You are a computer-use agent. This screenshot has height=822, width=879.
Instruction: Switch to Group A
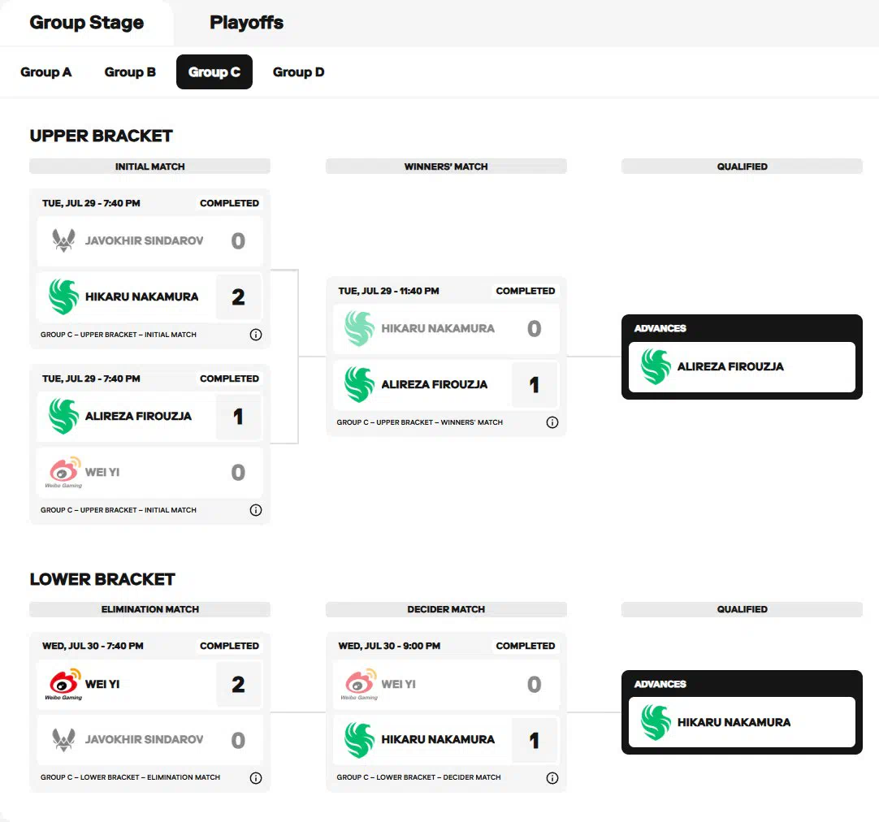tap(46, 72)
